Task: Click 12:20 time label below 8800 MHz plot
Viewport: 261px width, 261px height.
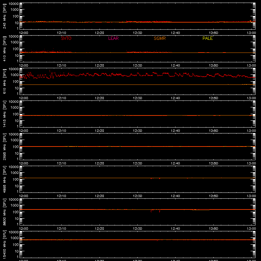Action: click(100, 229)
